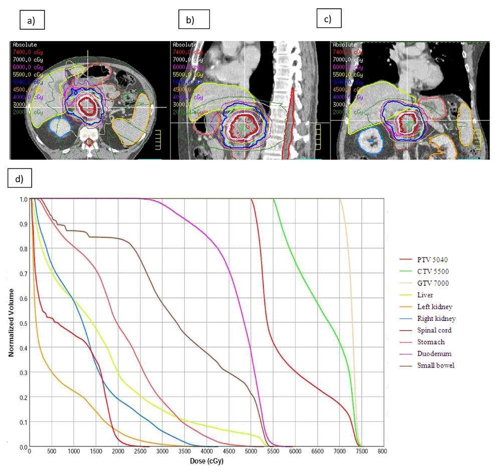
Task: Click x-axis tick value 500
Action: pyautogui.click(x=52, y=451)
